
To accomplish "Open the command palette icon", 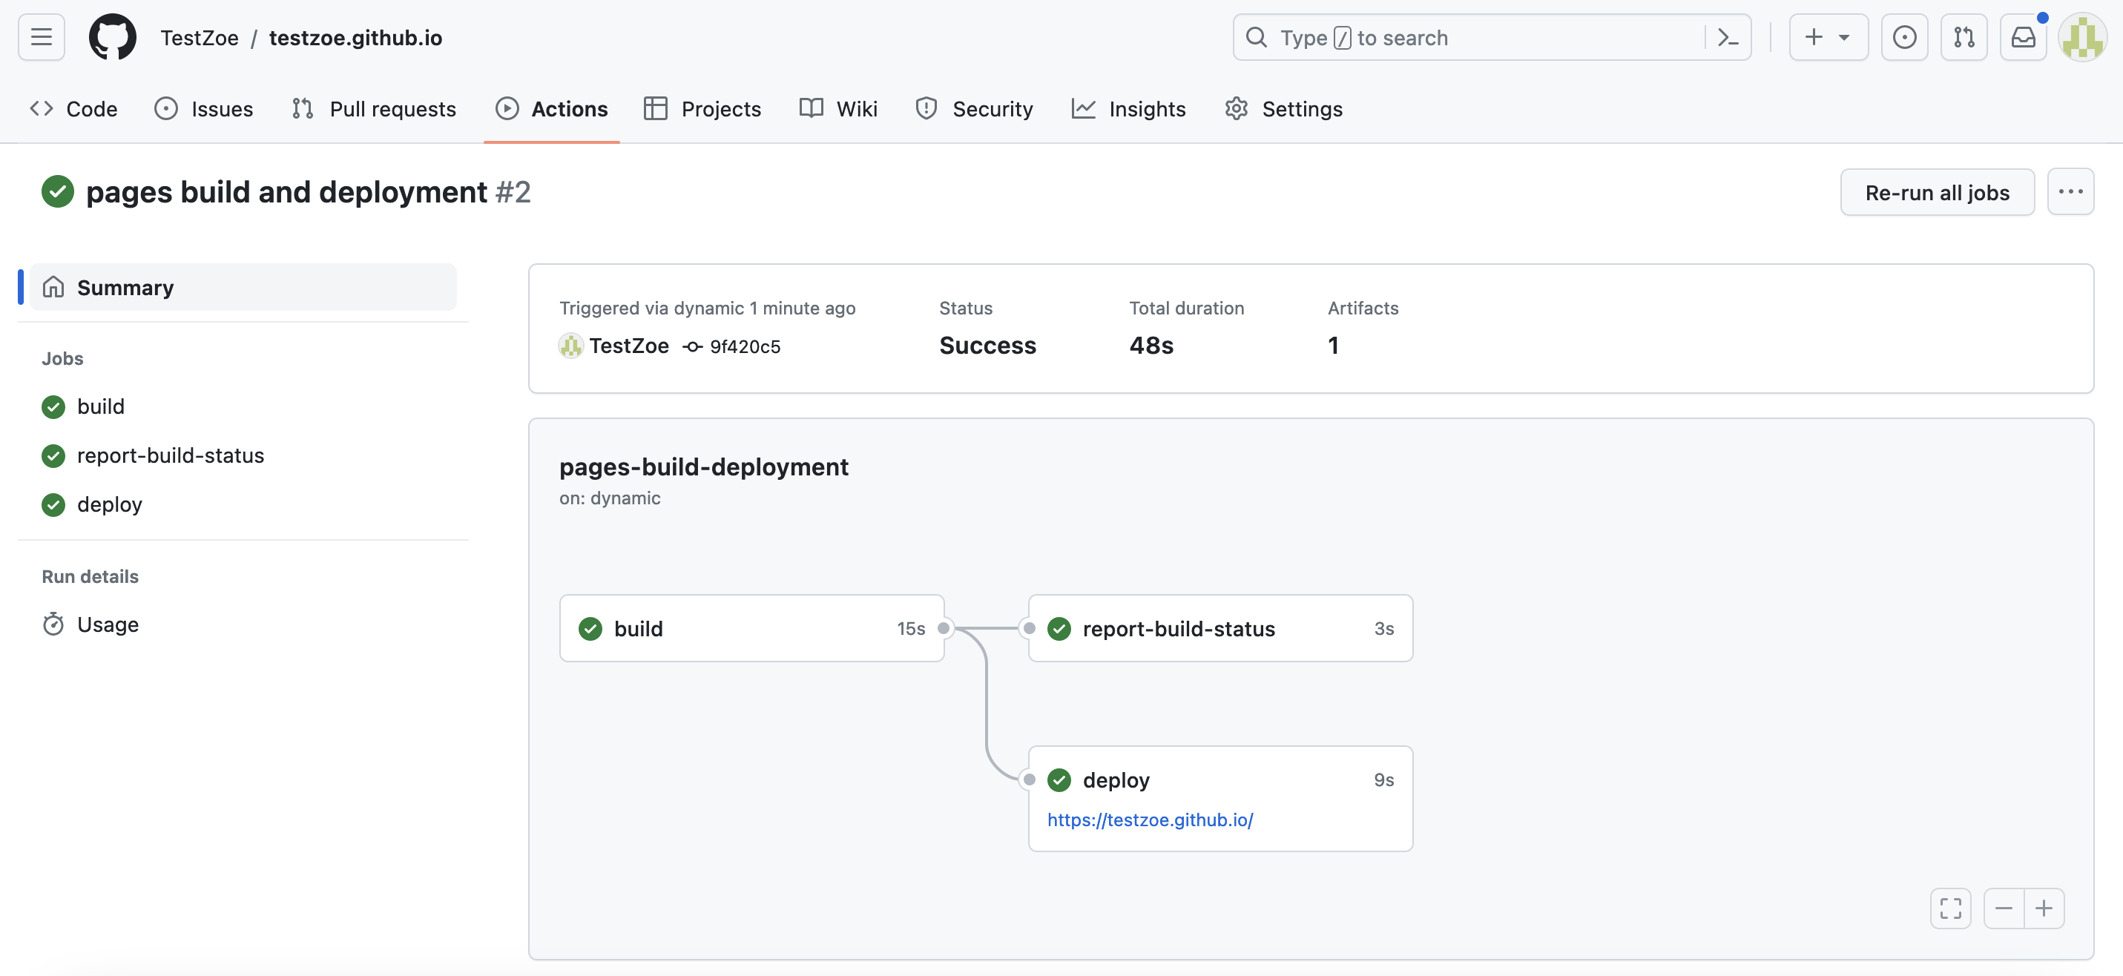I will click(x=1728, y=37).
